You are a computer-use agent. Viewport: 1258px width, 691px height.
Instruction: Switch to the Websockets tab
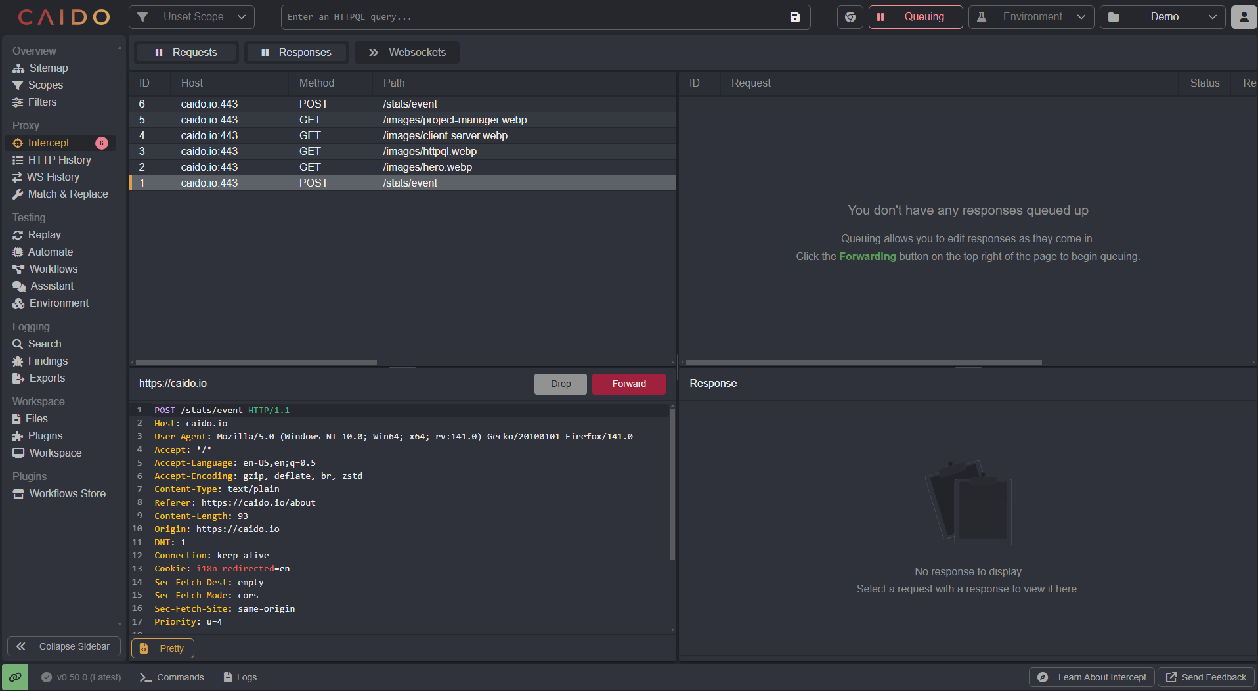click(406, 52)
